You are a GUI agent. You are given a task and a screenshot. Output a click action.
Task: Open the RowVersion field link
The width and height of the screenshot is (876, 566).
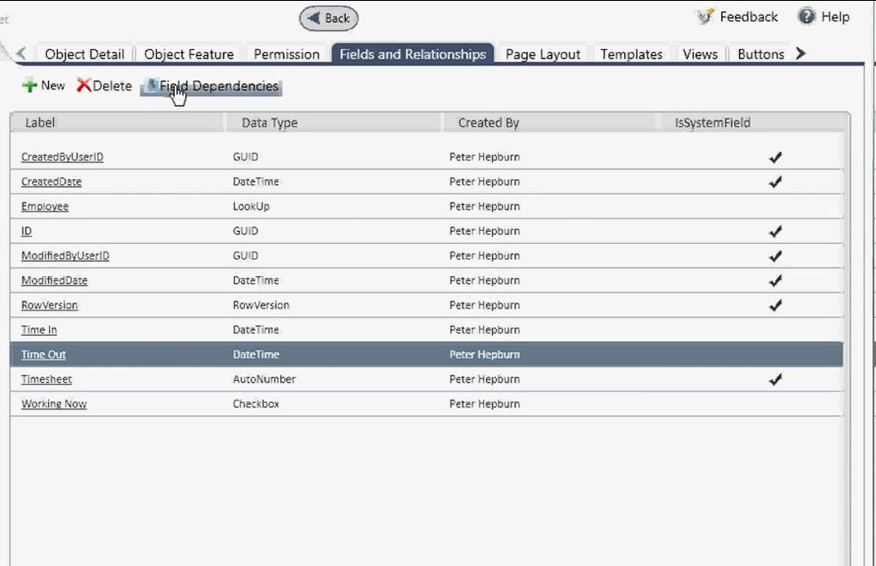pyautogui.click(x=50, y=305)
